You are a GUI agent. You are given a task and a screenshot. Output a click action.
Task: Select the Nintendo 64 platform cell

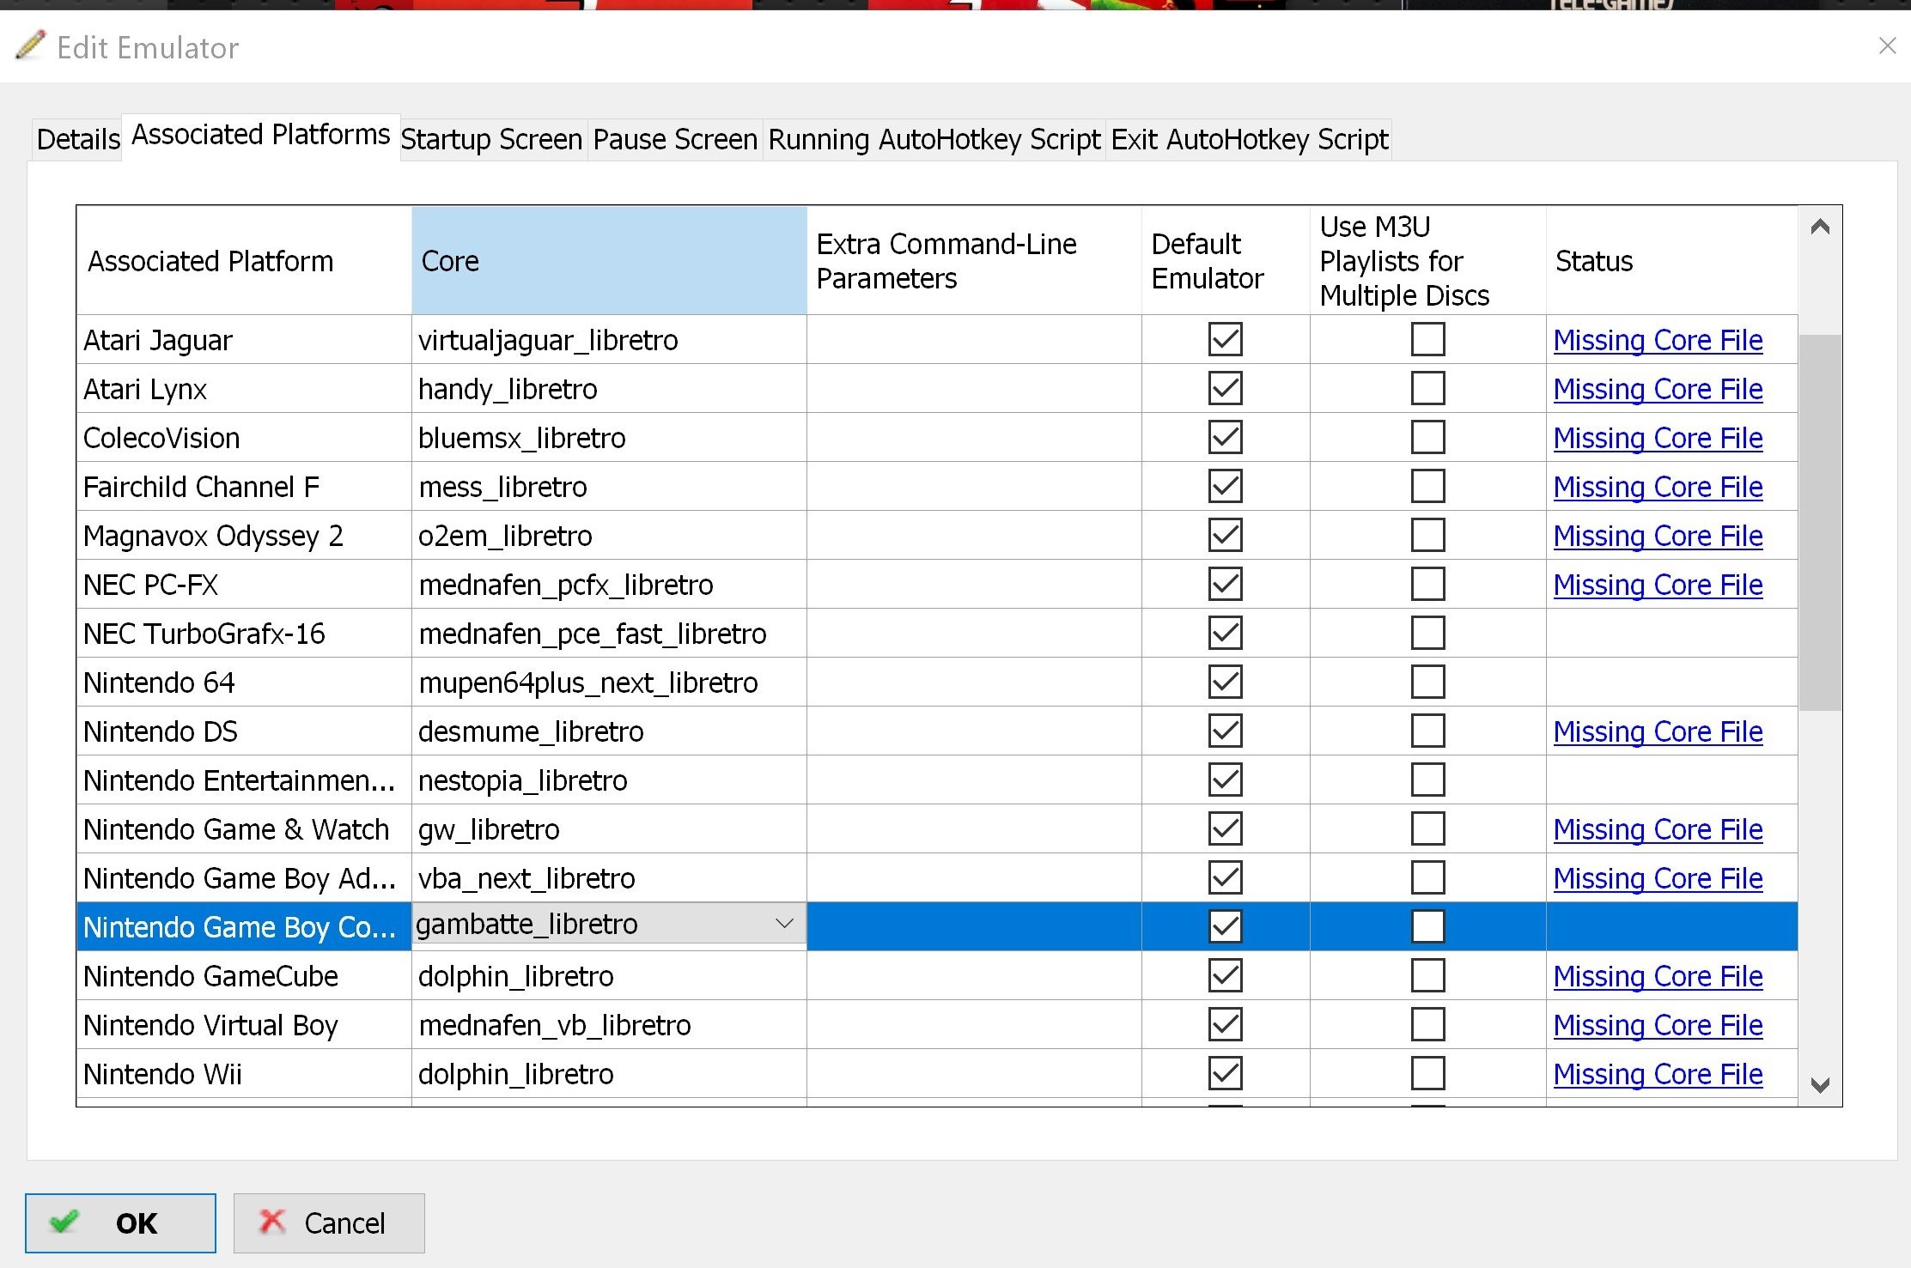(x=244, y=683)
